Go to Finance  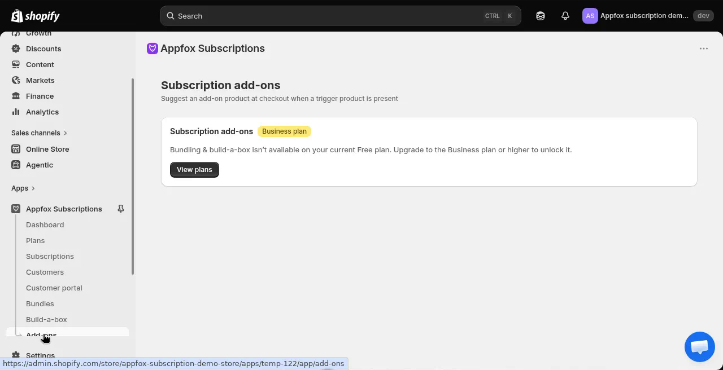[40, 96]
